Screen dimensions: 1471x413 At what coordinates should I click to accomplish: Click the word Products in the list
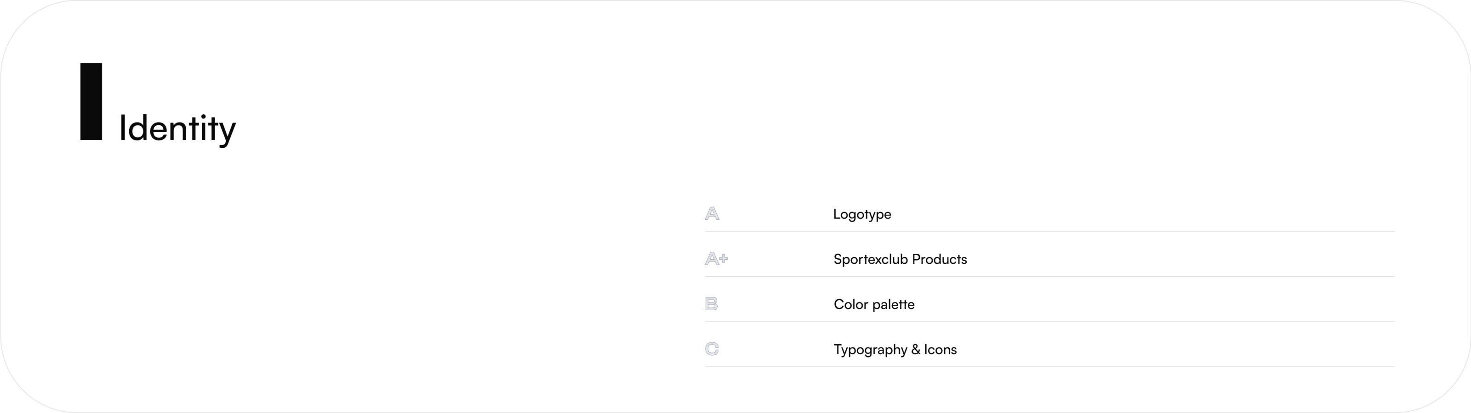[939, 260]
